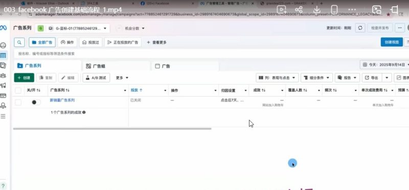Open the Meta logo home icon
This screenshot has width=409, height=190.
pyautogui.click(x=4, y=28)
